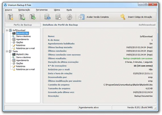Open Relatórios por e-mail under SoftDownload
The height and width of the screenshot is (115, 162).
[25, 48]
